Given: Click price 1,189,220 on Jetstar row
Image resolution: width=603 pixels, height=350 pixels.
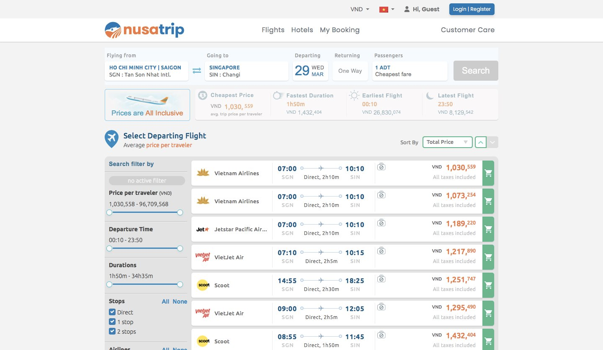Looking at the screenshot, I should tap(461, 224).
